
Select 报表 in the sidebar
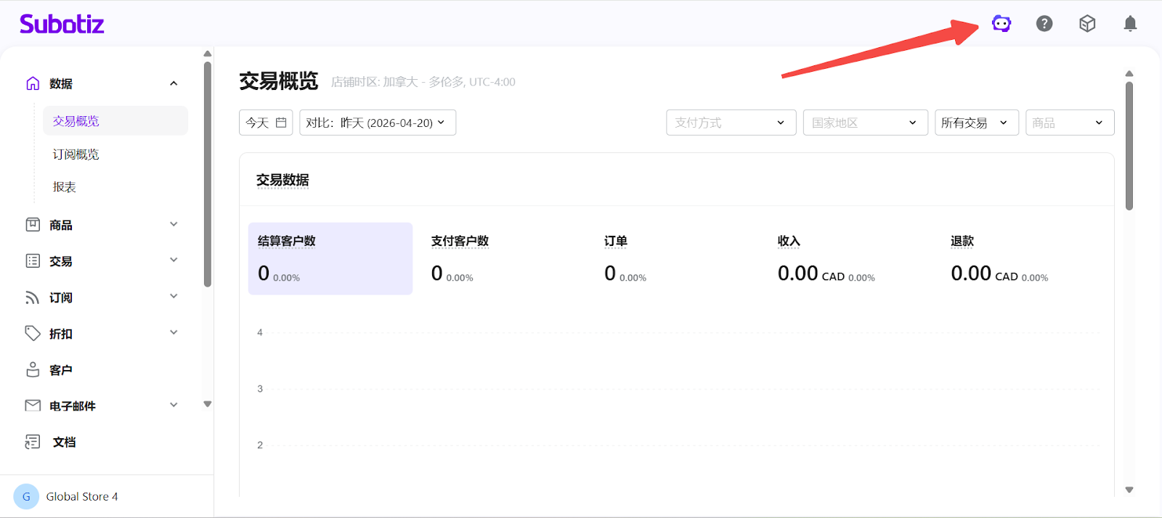[65, 187]
